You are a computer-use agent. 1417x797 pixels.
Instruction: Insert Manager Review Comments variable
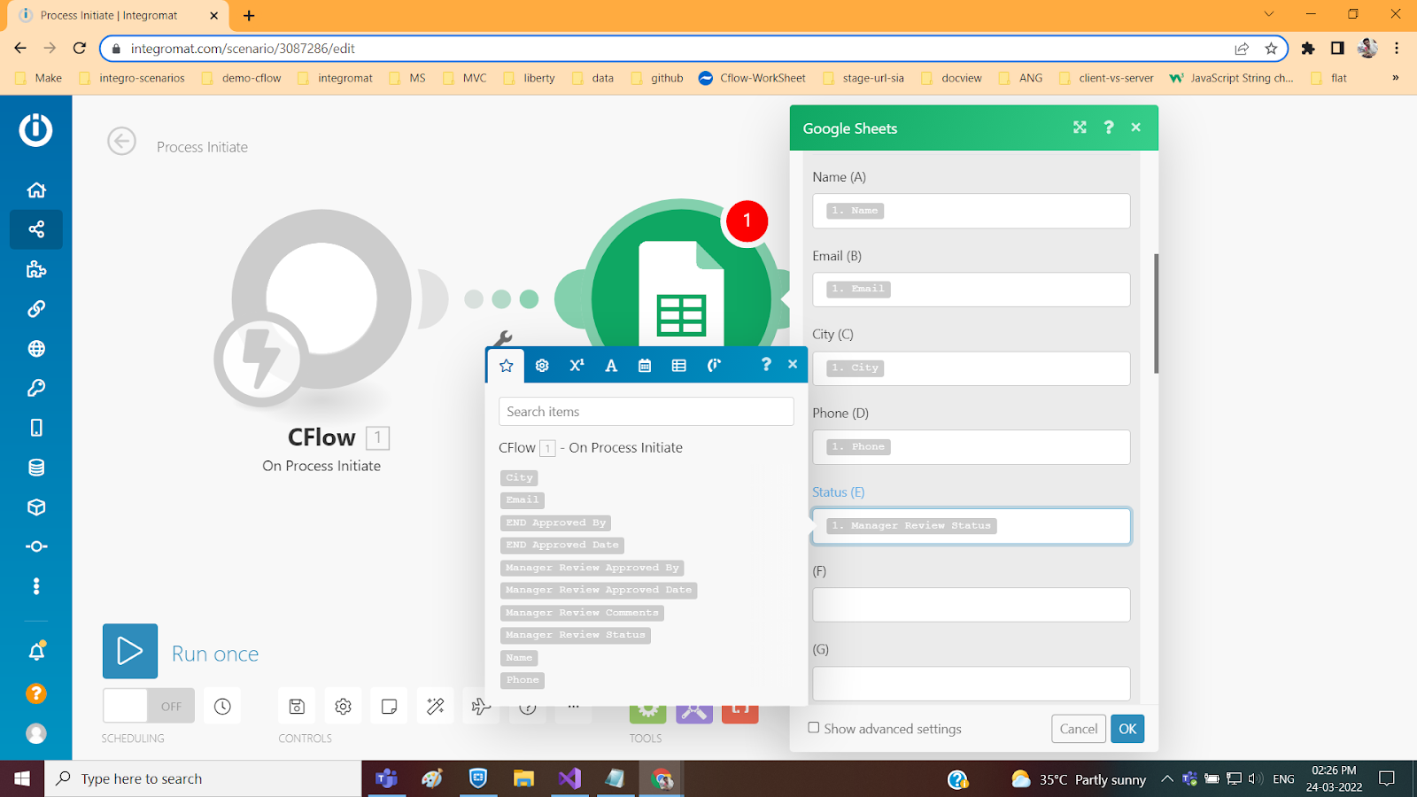[x=582, y=613]
